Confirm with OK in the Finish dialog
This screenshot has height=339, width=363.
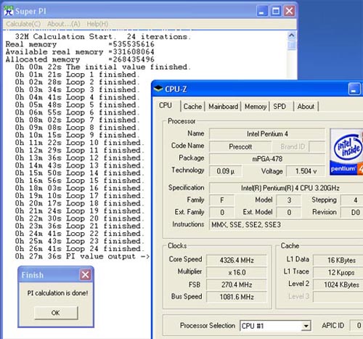[x=56, y=313]
